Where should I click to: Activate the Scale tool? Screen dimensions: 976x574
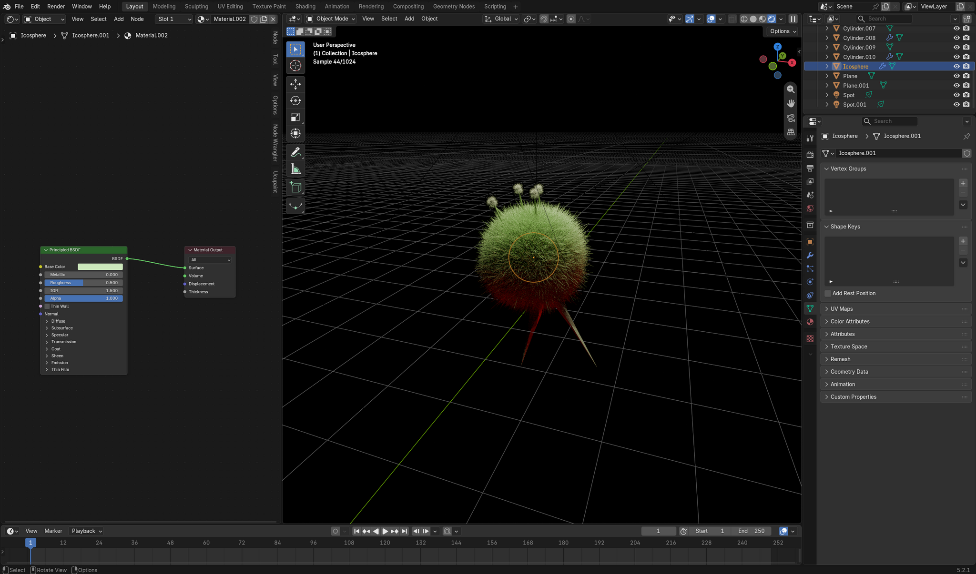tap(295, 117)
